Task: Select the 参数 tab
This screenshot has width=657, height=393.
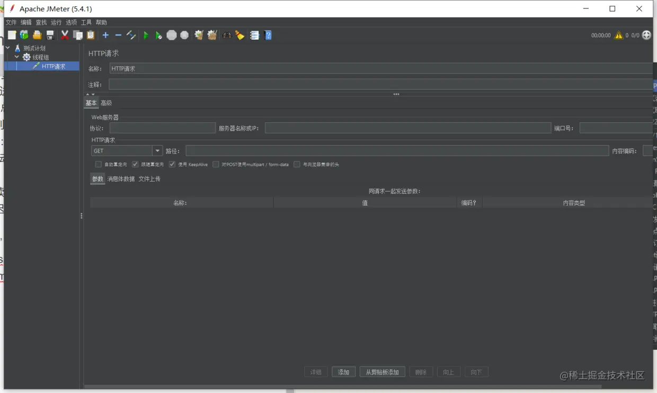Action: (x=97, y=179)
